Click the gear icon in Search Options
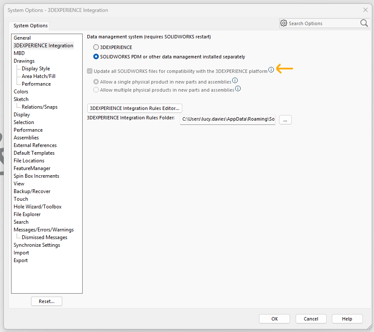Image resolution: width=374 pixels, height=332 pixels. [x=284, y=23]
